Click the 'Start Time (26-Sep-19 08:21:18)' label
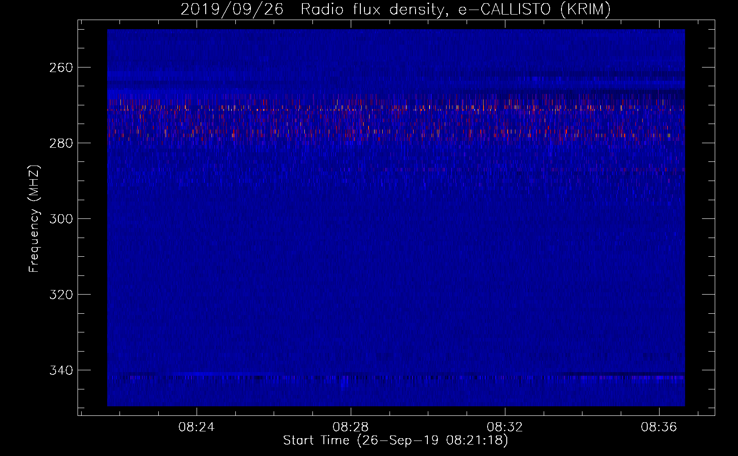The height and width of the screenshot is (456, 738). [395, 440]
